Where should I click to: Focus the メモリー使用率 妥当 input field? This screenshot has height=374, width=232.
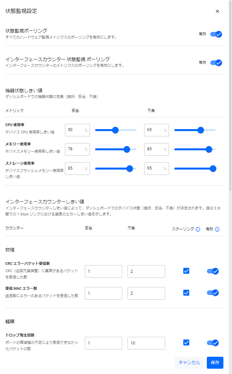coord(75,149)
